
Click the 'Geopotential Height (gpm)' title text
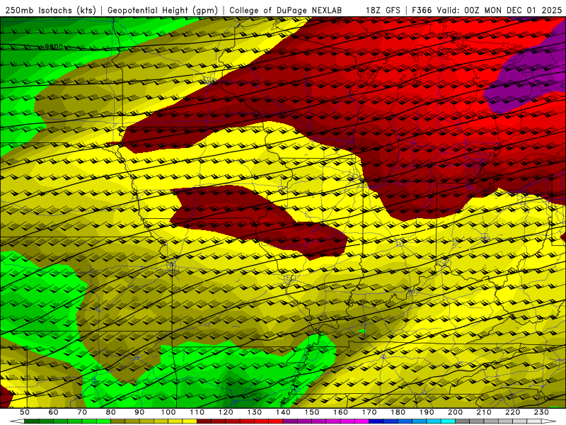pos(163,11)
